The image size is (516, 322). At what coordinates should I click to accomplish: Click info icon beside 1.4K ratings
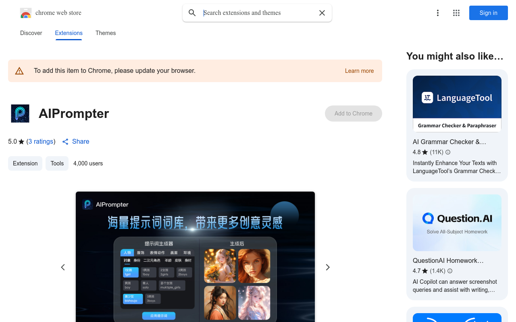point(450,271)
